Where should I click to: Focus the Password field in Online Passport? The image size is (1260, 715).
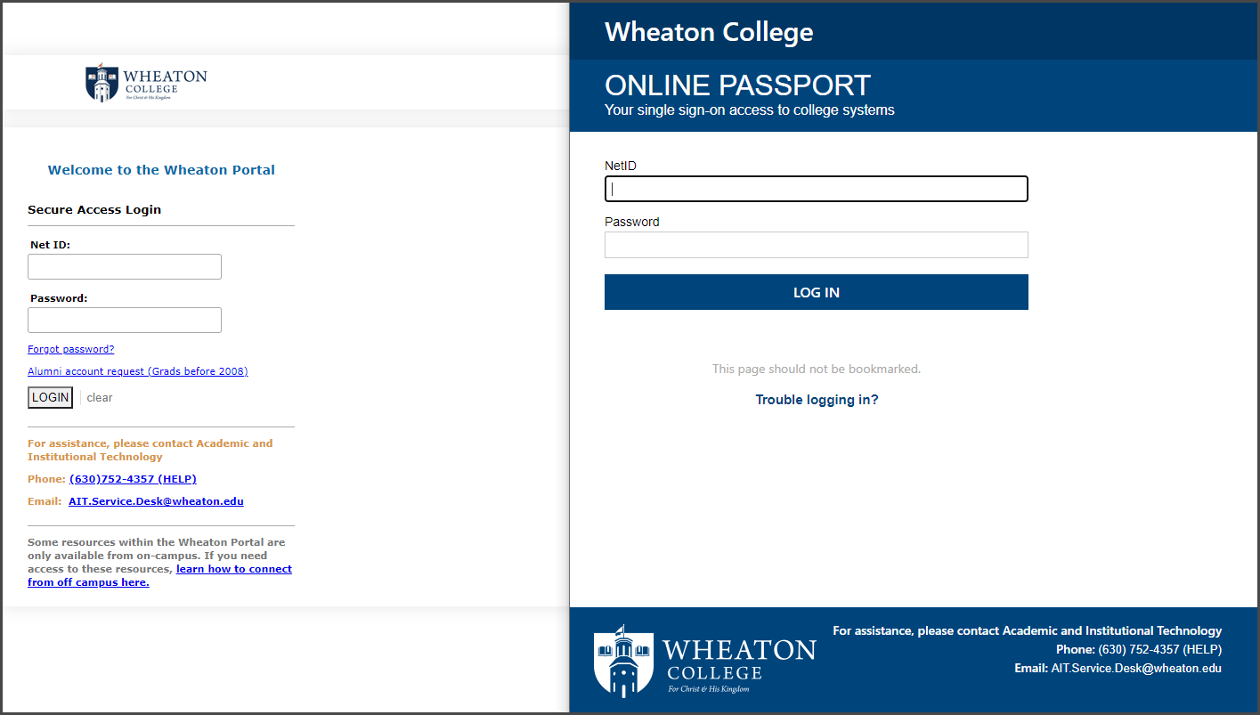click(817, 245)
